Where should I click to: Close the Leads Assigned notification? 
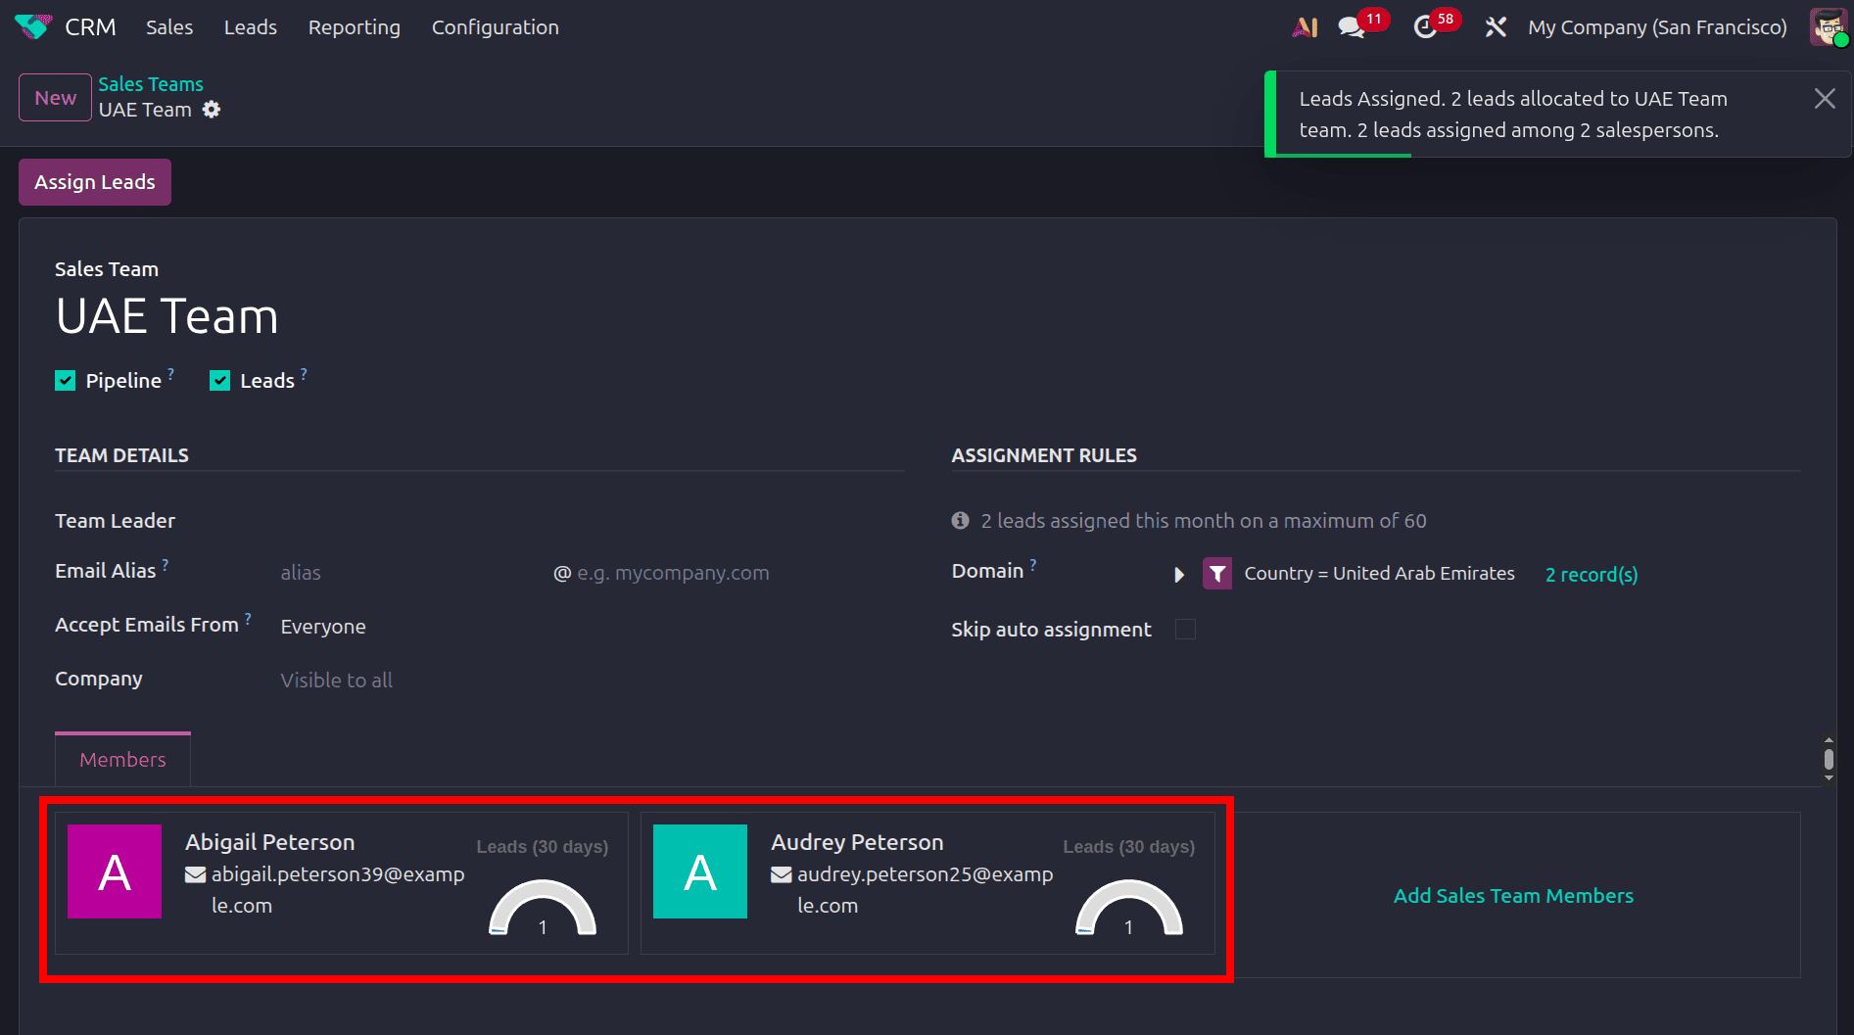(x=1825, y=98)
